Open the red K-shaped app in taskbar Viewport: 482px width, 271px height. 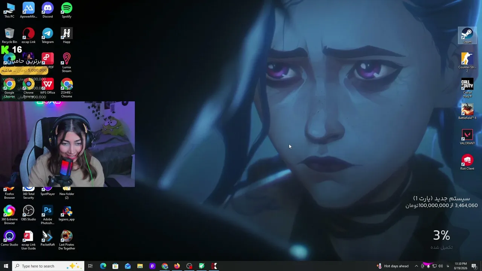click(x=214, y=266)
